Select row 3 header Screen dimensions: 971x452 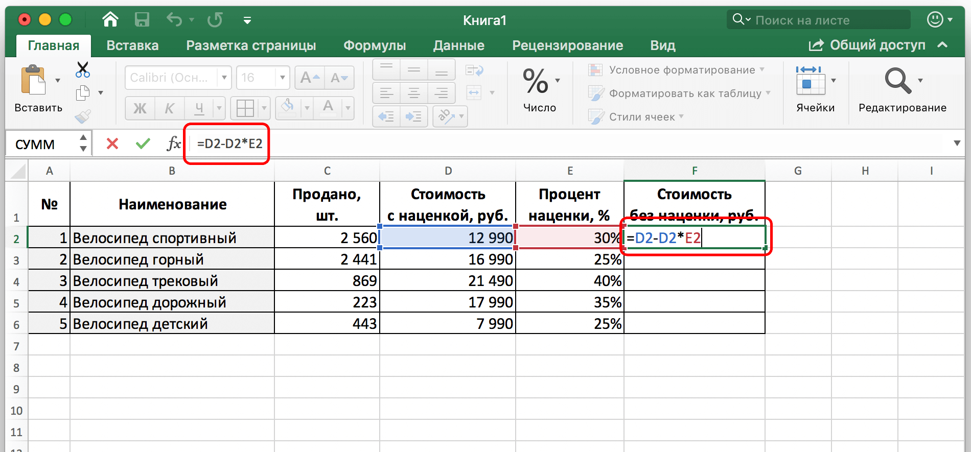pos(16,259)
